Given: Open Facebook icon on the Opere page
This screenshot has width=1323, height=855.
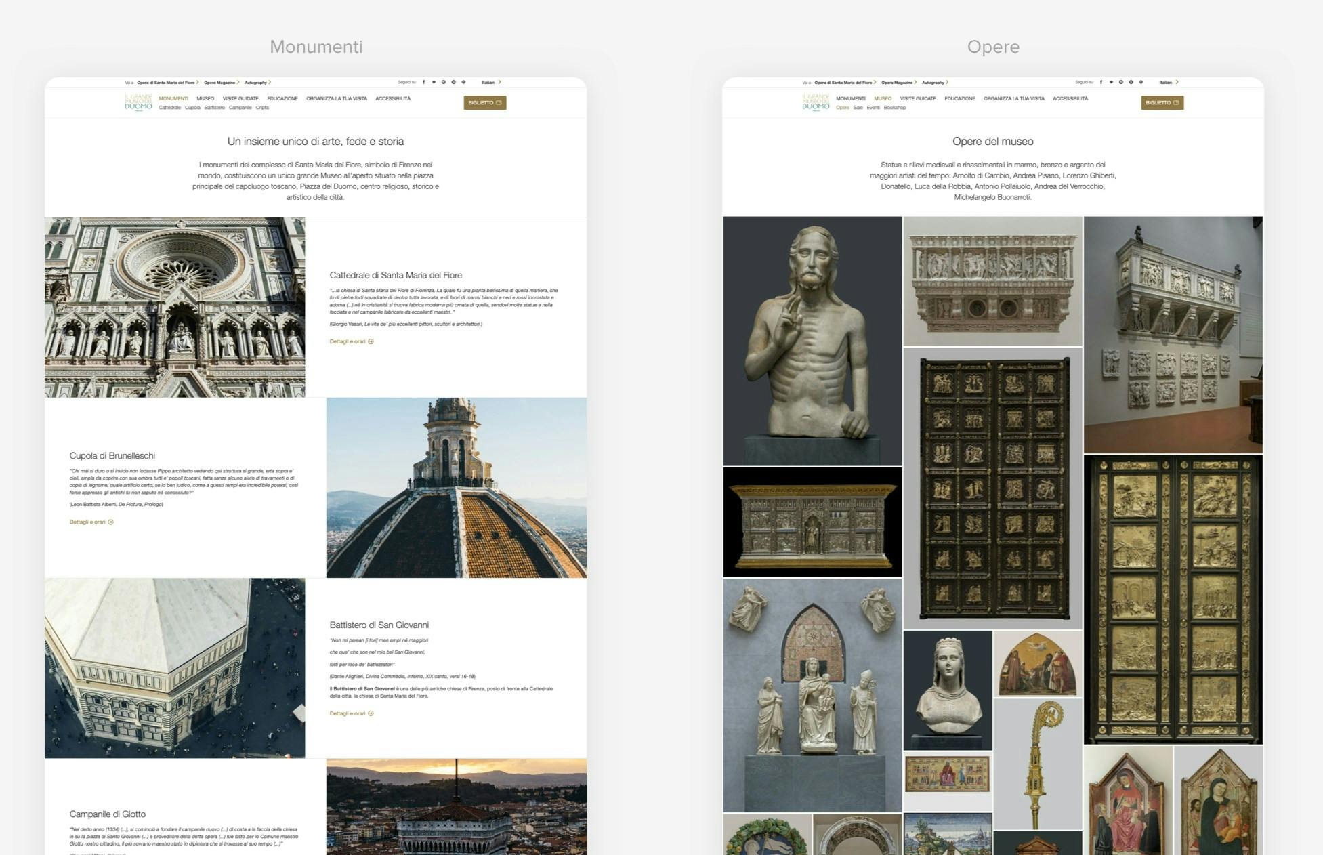Looking at the screenshot, I should coord(1101,82).
